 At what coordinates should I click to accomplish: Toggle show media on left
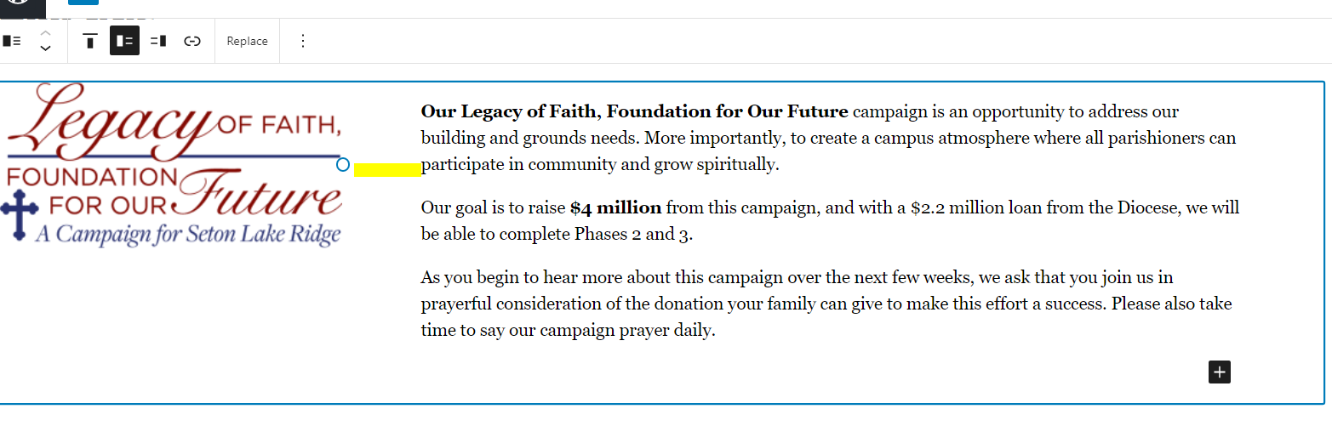(124, 41)
